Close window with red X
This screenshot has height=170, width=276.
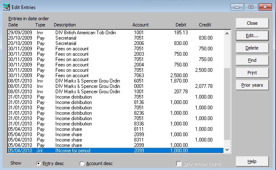click(x=265, y=7)
